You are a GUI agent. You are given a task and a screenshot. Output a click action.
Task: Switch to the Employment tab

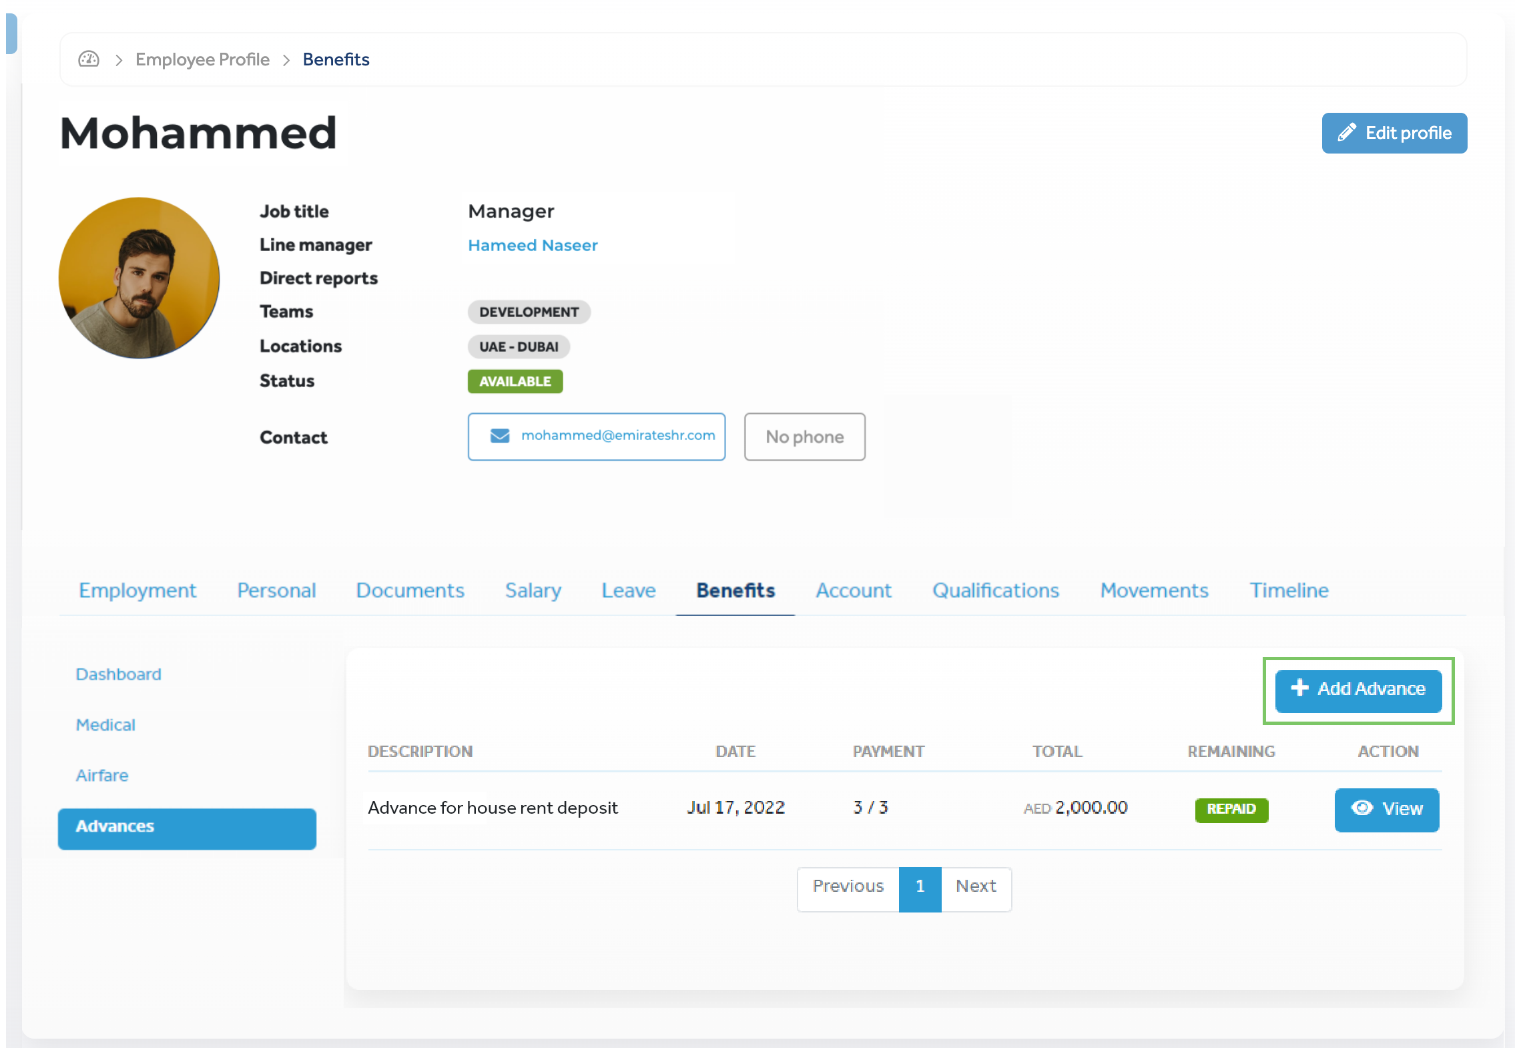(137, 590)
